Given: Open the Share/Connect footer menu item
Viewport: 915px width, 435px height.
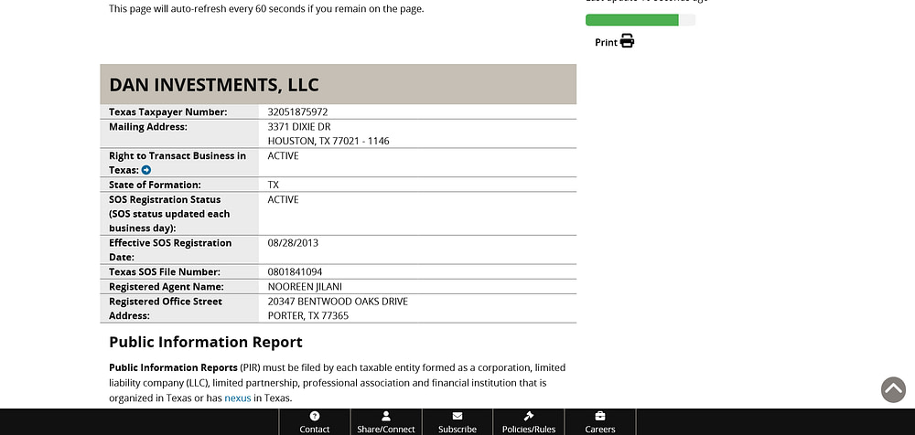Looking at the screenshot, I should pos(386,422).
